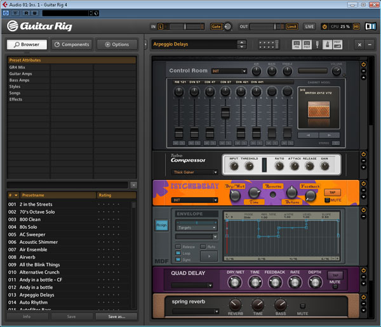381x327 pixels.
Task: Toggle the Envelope Release checkbox
Action: point(178,247)
